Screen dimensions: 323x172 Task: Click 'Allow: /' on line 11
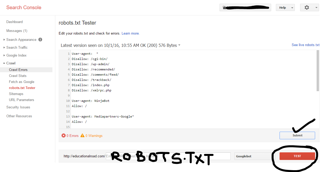coord(79,106)
